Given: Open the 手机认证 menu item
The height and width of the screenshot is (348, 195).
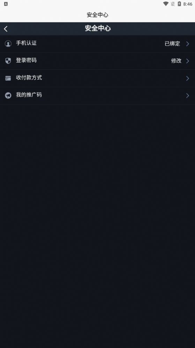Looking at the screenshot, I should [x=97, y=44].
